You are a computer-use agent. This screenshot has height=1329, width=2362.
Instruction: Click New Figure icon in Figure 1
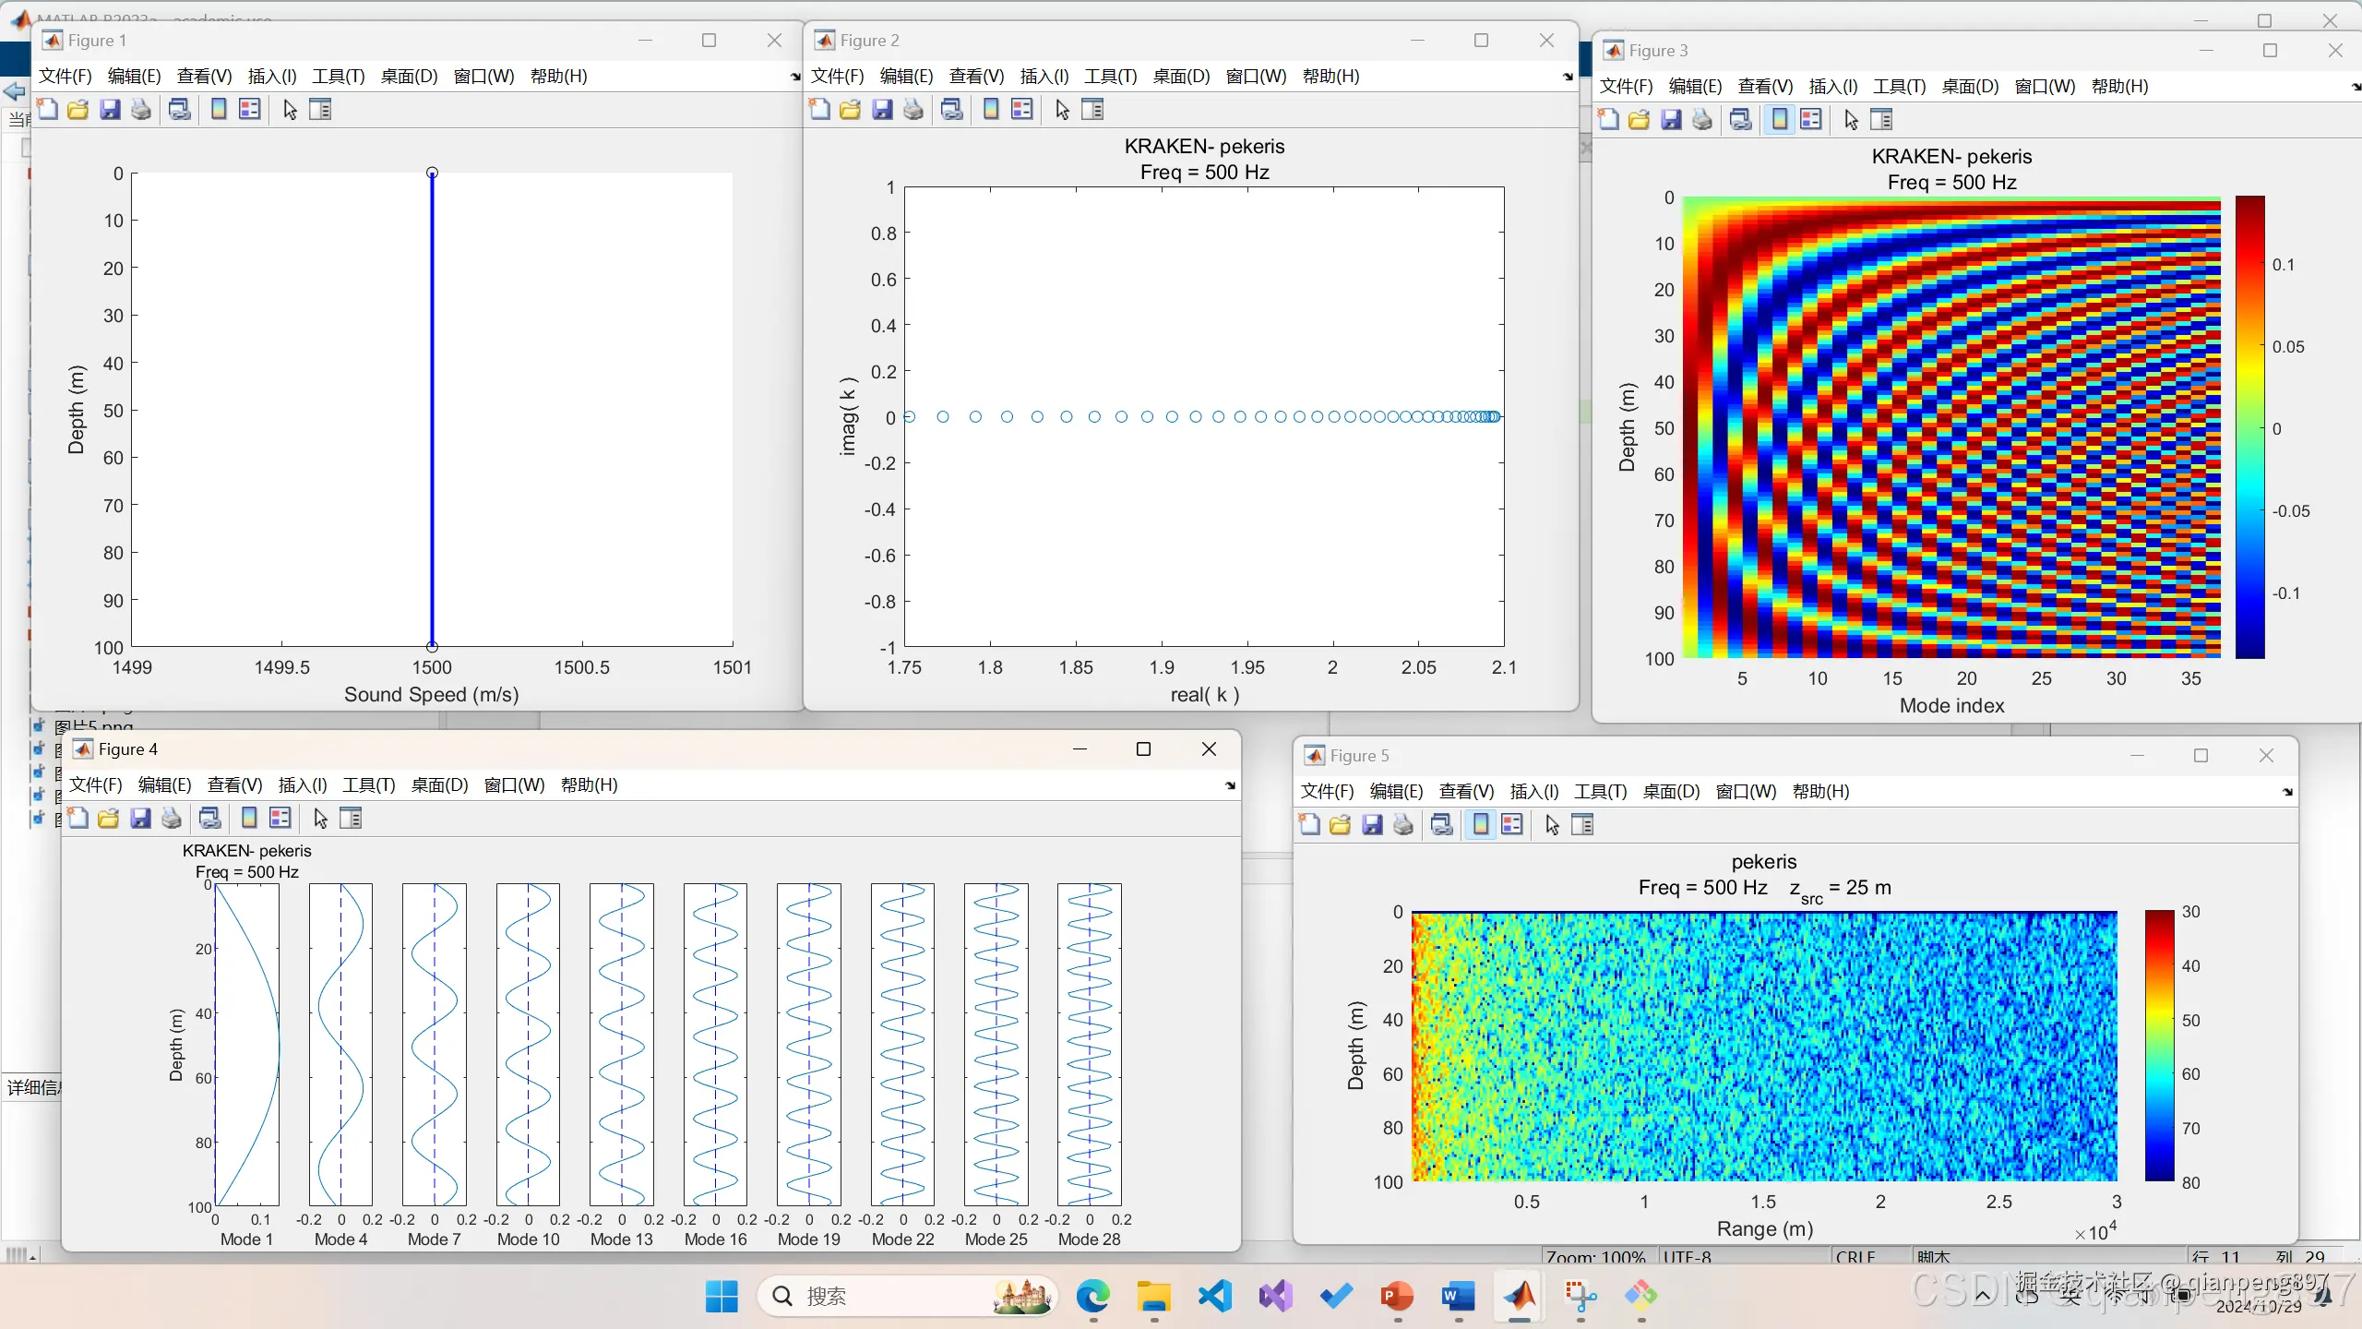point(47,110)
